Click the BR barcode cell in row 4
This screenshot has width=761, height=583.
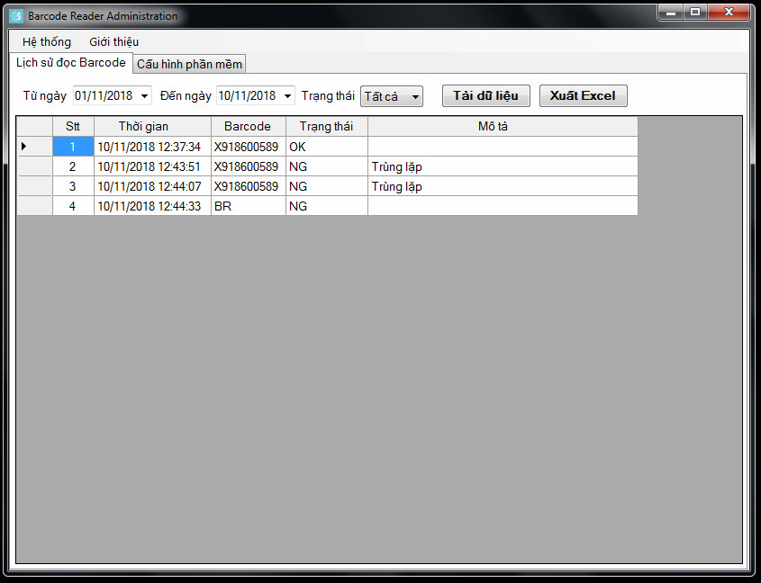[x=248, y=206]
